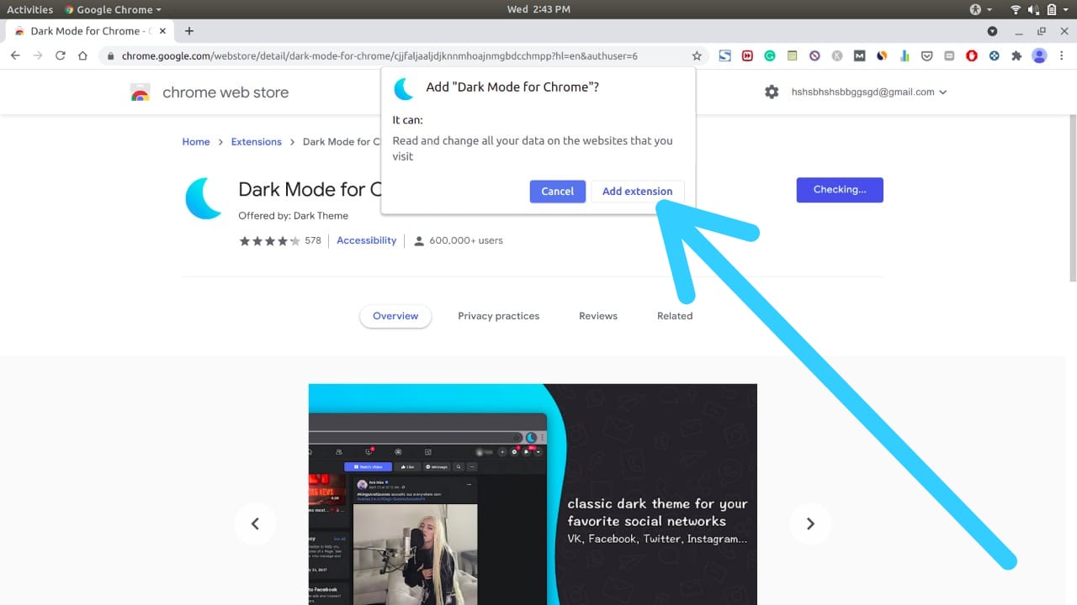
Task: Go back to previous page
Action: (x=15, y=55)
